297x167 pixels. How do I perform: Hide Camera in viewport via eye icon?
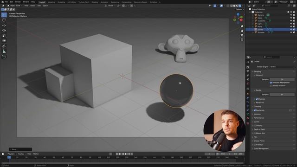pos(291,15)
